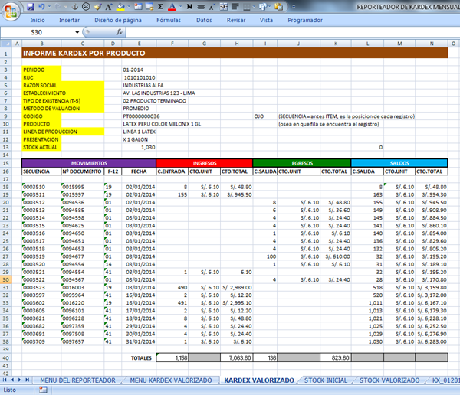Switch to the STOCK INICIAL sheet tab
Screen dimensions: 460x395
325,380
